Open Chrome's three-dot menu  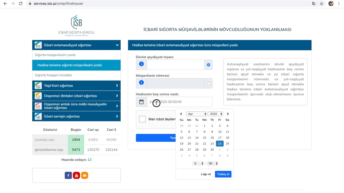tap(339, 4)
